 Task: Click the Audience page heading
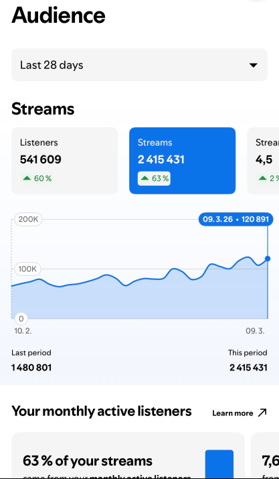[x=58, y=15]
